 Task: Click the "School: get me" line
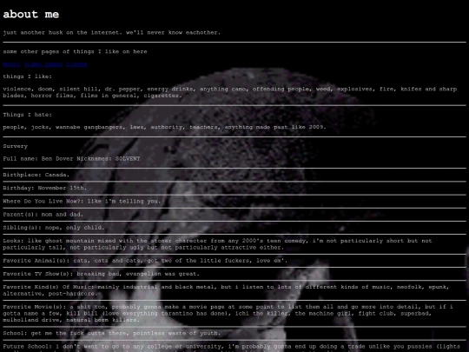click(x=111, y=333)
